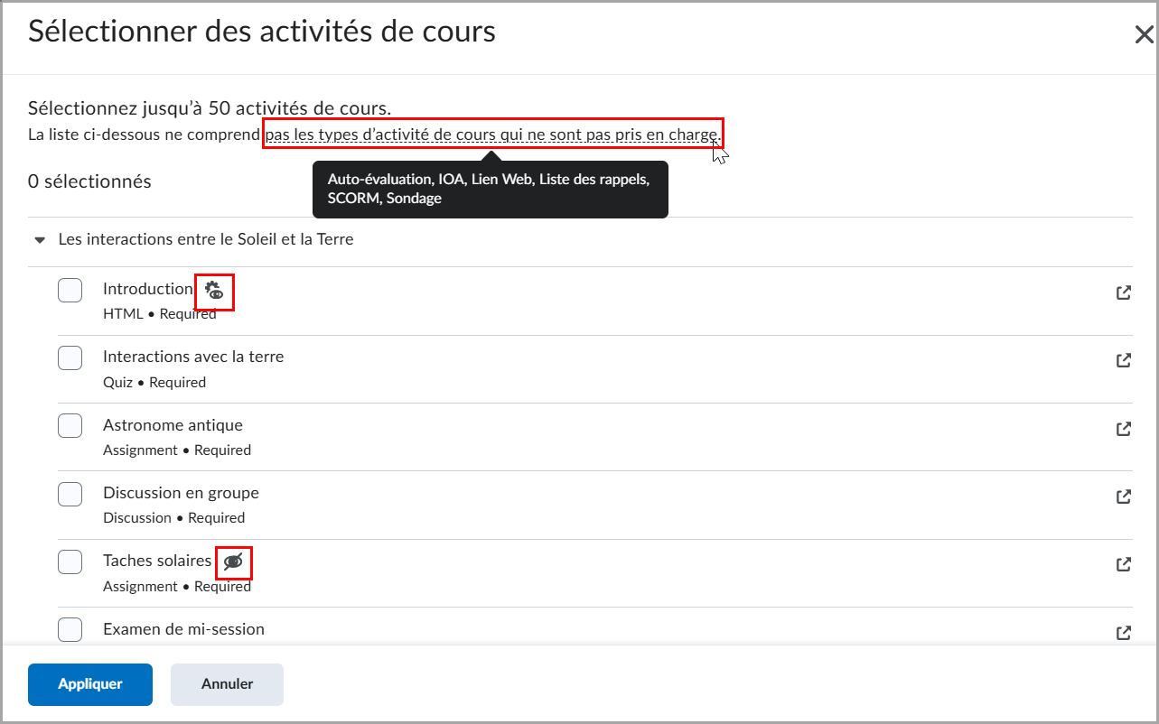The height and width of the screenshot is (724, 1159).
Task: Check the Astronome antique assignment
Action: click(70, 425)
